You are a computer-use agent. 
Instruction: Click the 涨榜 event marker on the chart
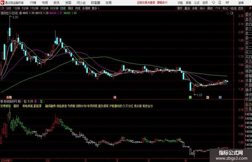coord(9,97)
